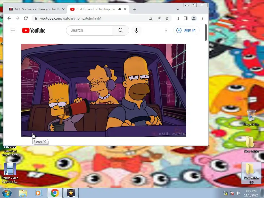Bookmark this page with the star icon
Screen dimensions: 264x198
pyautogui.click(x=167, y=18)
